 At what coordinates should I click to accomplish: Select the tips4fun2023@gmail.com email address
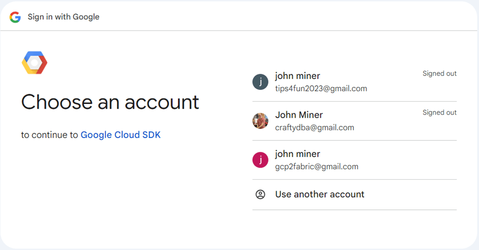[x=321, y=89]
